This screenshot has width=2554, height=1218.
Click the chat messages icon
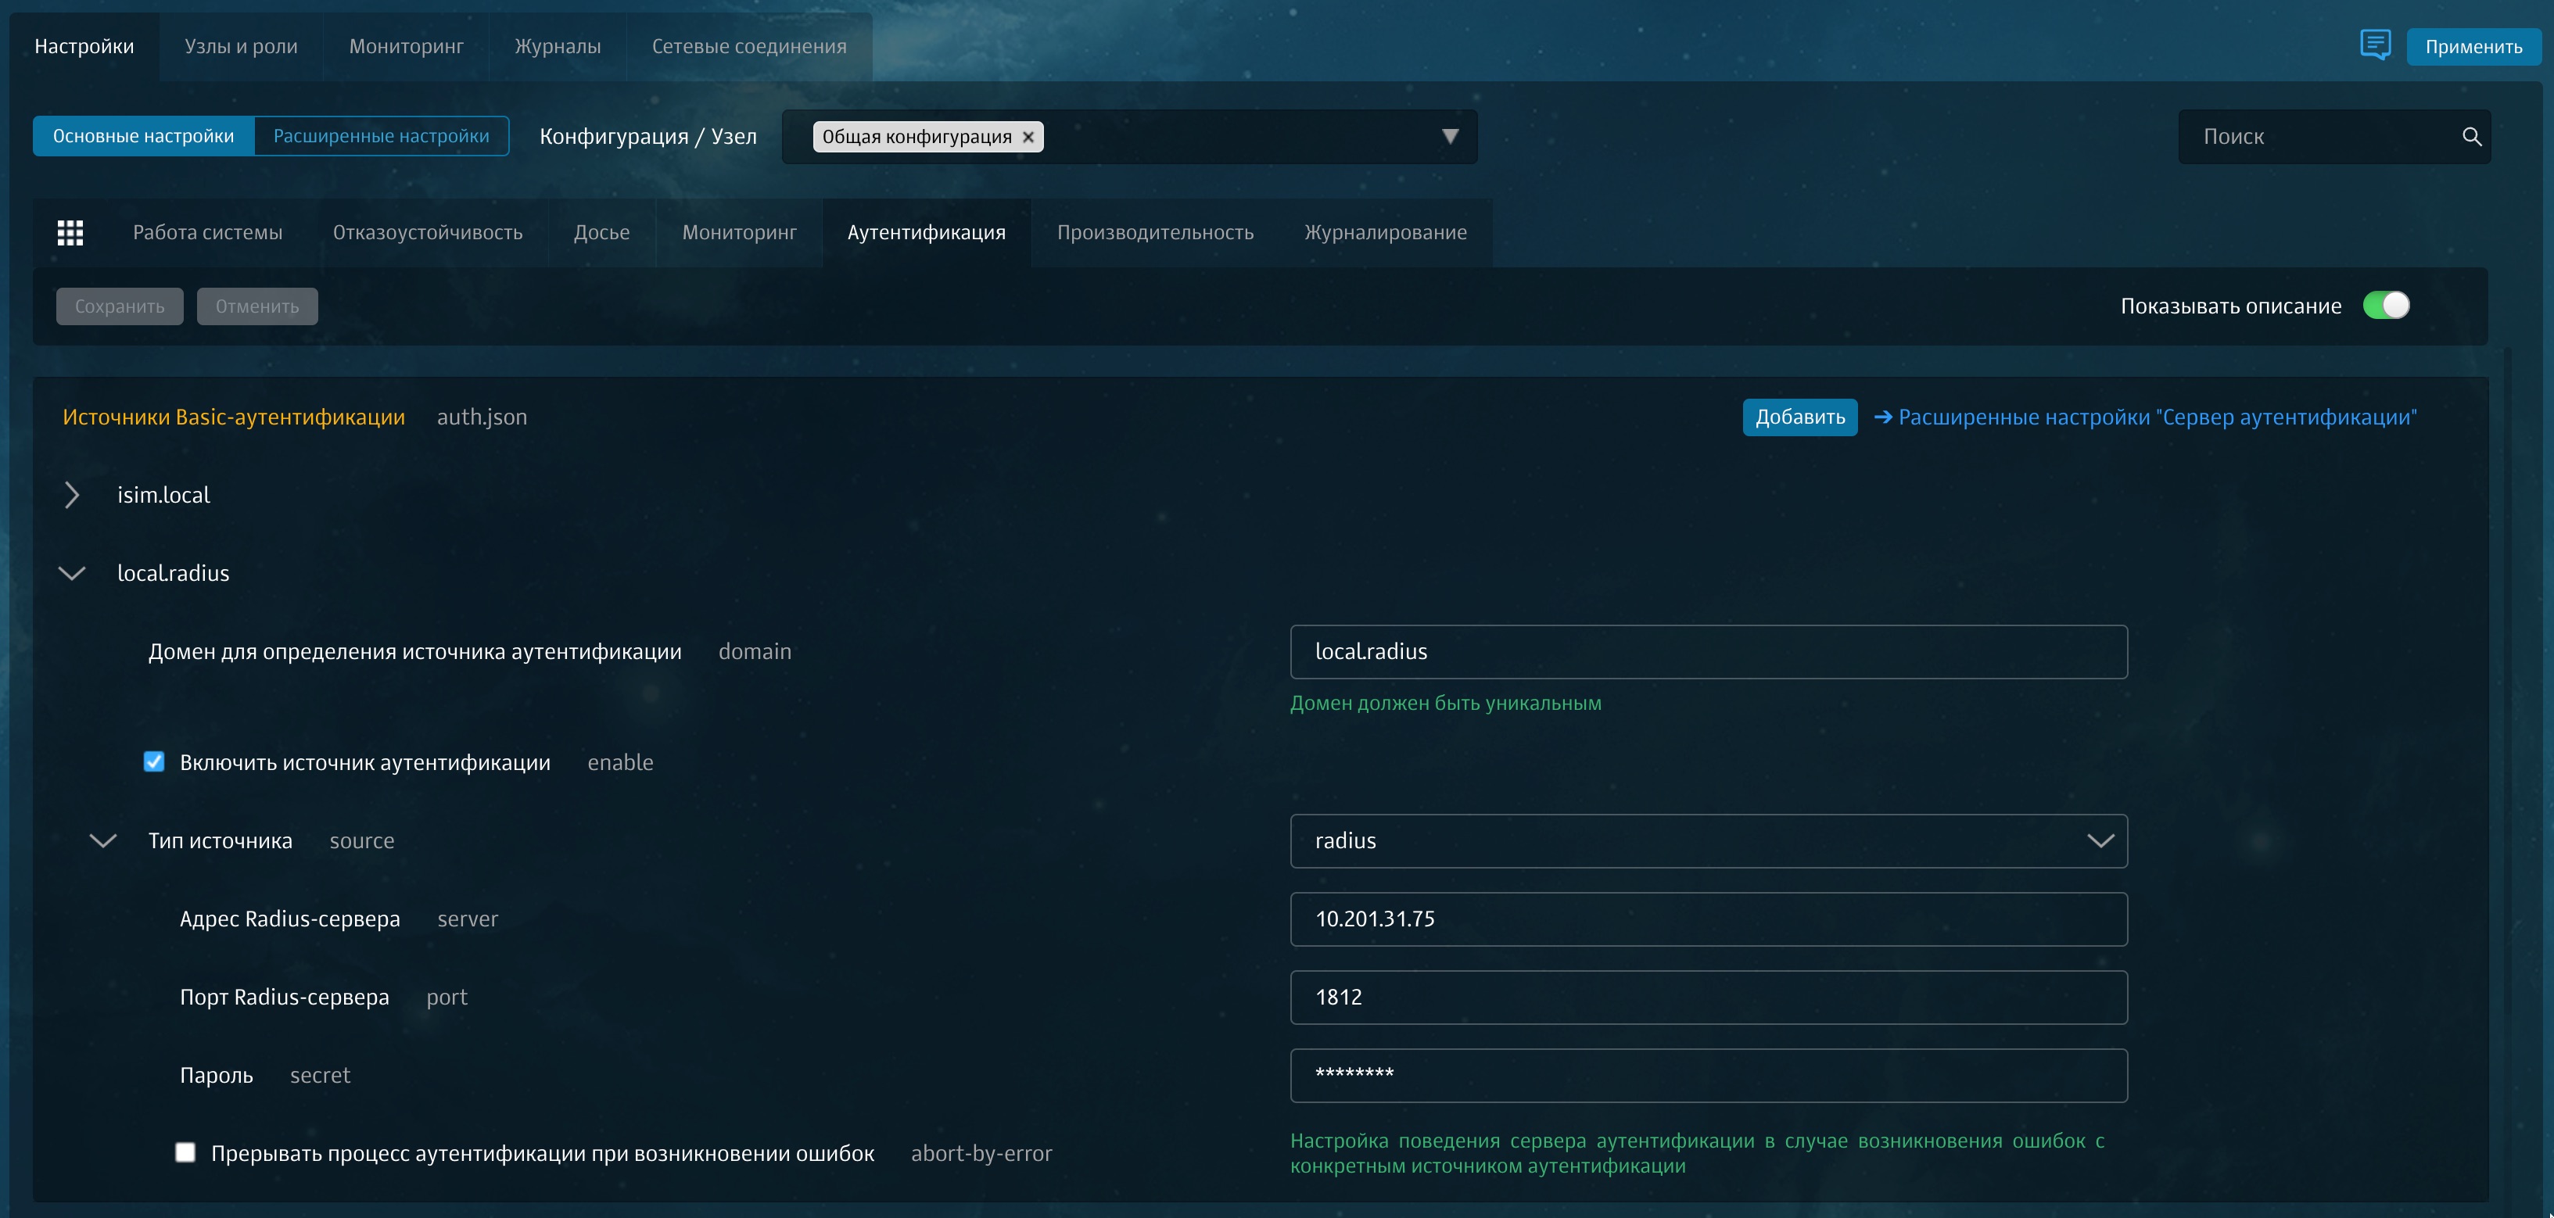pyautogui.click(x=2375, y=45)
